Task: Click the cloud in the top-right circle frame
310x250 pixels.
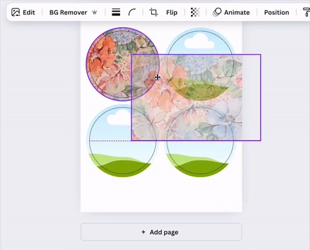Action: click(x=200, y=41)
